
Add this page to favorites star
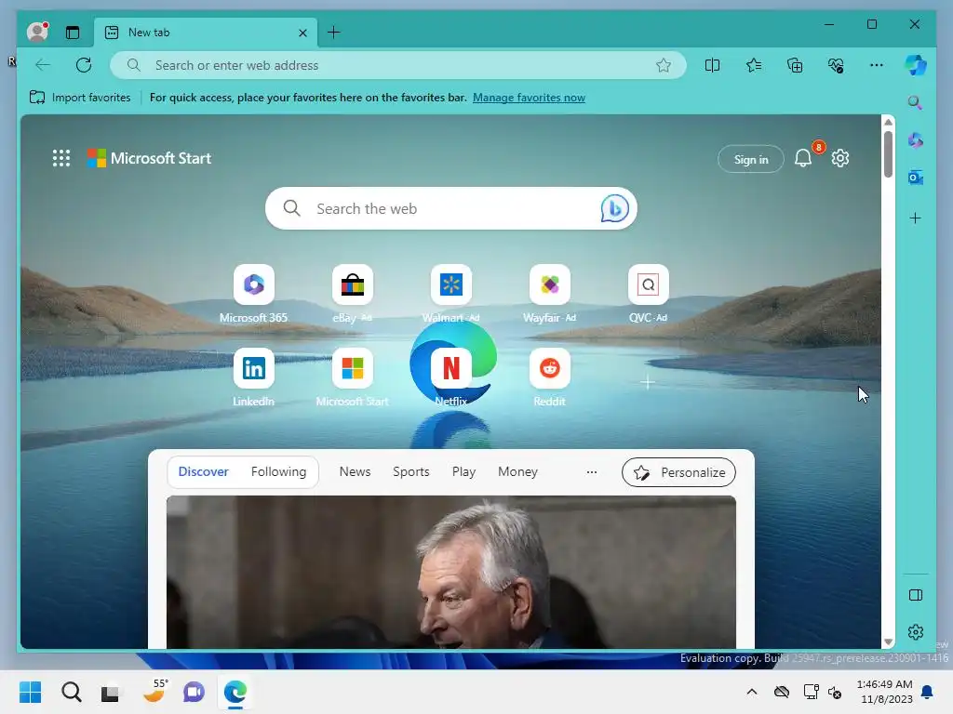click(663, 65)
